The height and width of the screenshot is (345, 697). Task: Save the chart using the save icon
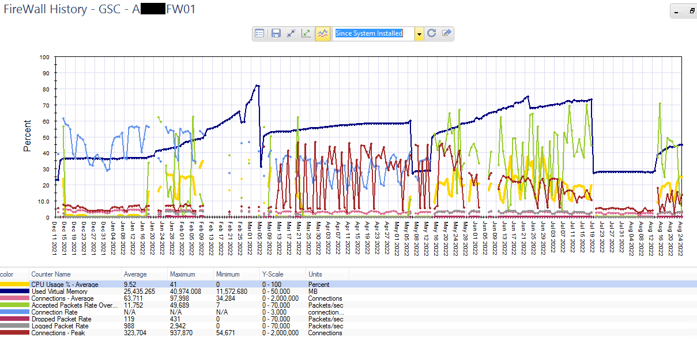276,33
